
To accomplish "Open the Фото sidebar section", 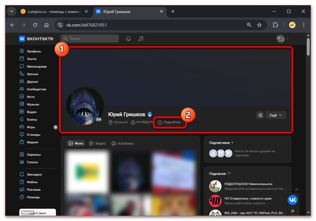I will (x=27, y=97).
